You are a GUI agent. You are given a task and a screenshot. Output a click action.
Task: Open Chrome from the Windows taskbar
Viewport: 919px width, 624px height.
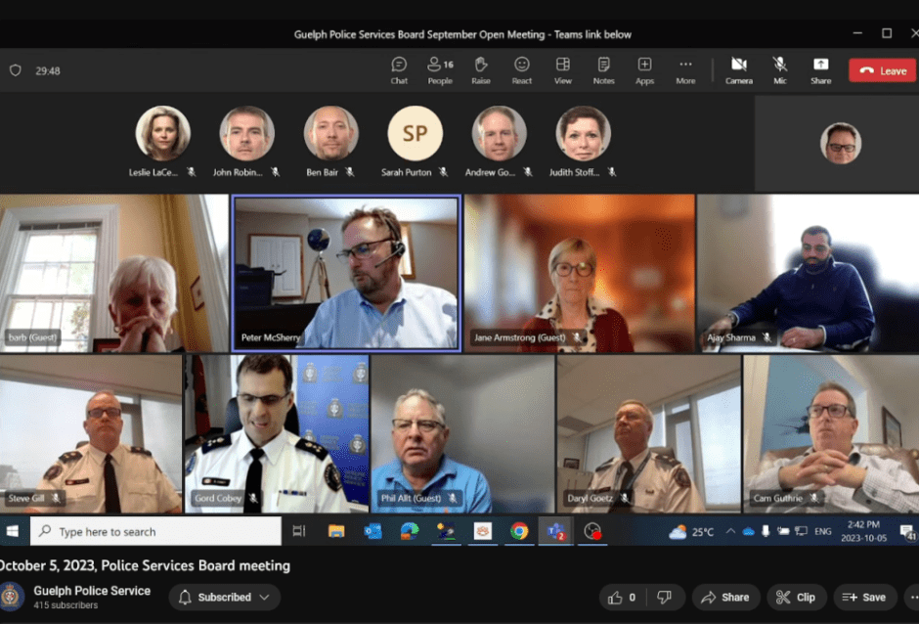519,531
